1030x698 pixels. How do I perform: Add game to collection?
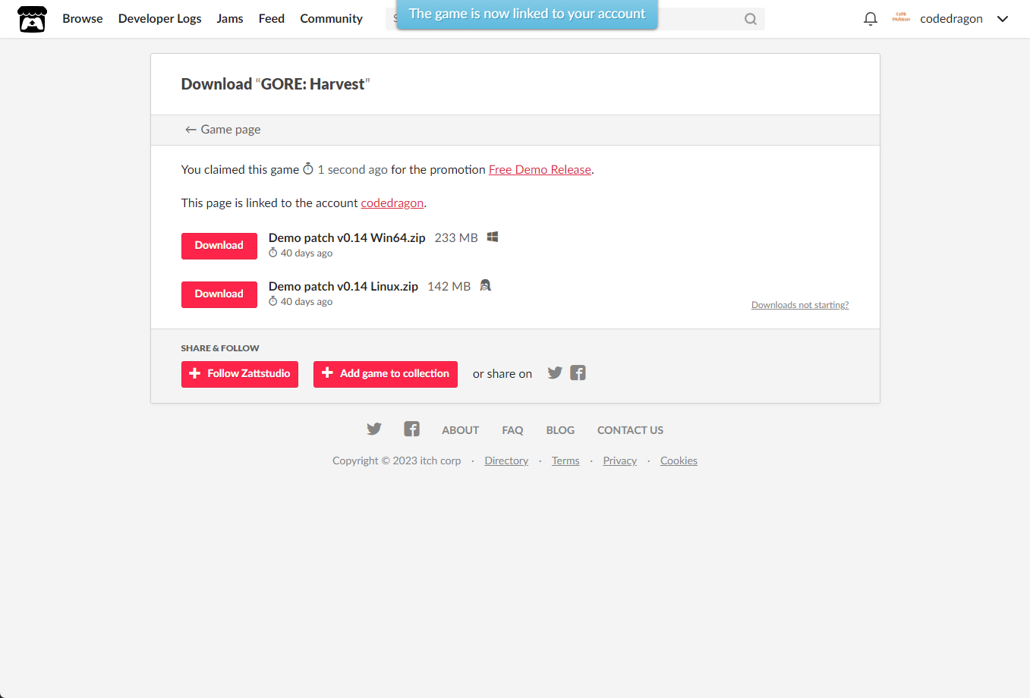coord(386,374)
